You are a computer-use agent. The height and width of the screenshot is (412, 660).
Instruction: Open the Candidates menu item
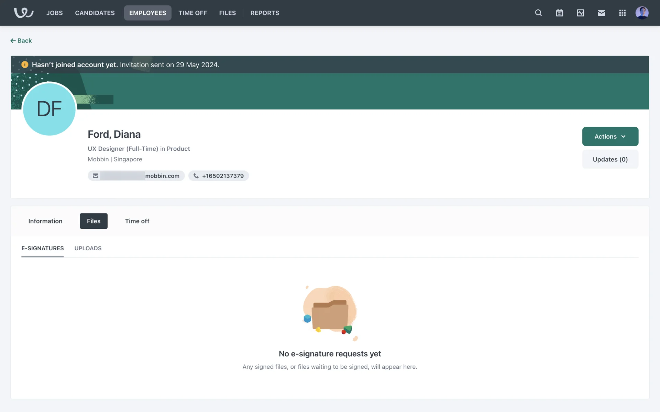pos(95,13)
